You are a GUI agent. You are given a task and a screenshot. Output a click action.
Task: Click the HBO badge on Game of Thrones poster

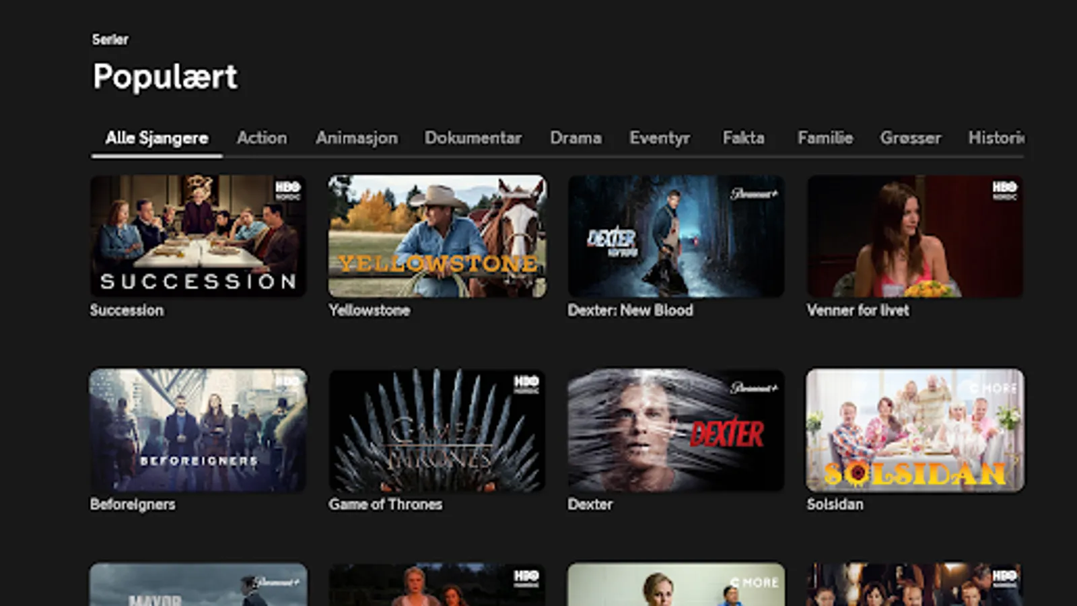coord(526,384)
